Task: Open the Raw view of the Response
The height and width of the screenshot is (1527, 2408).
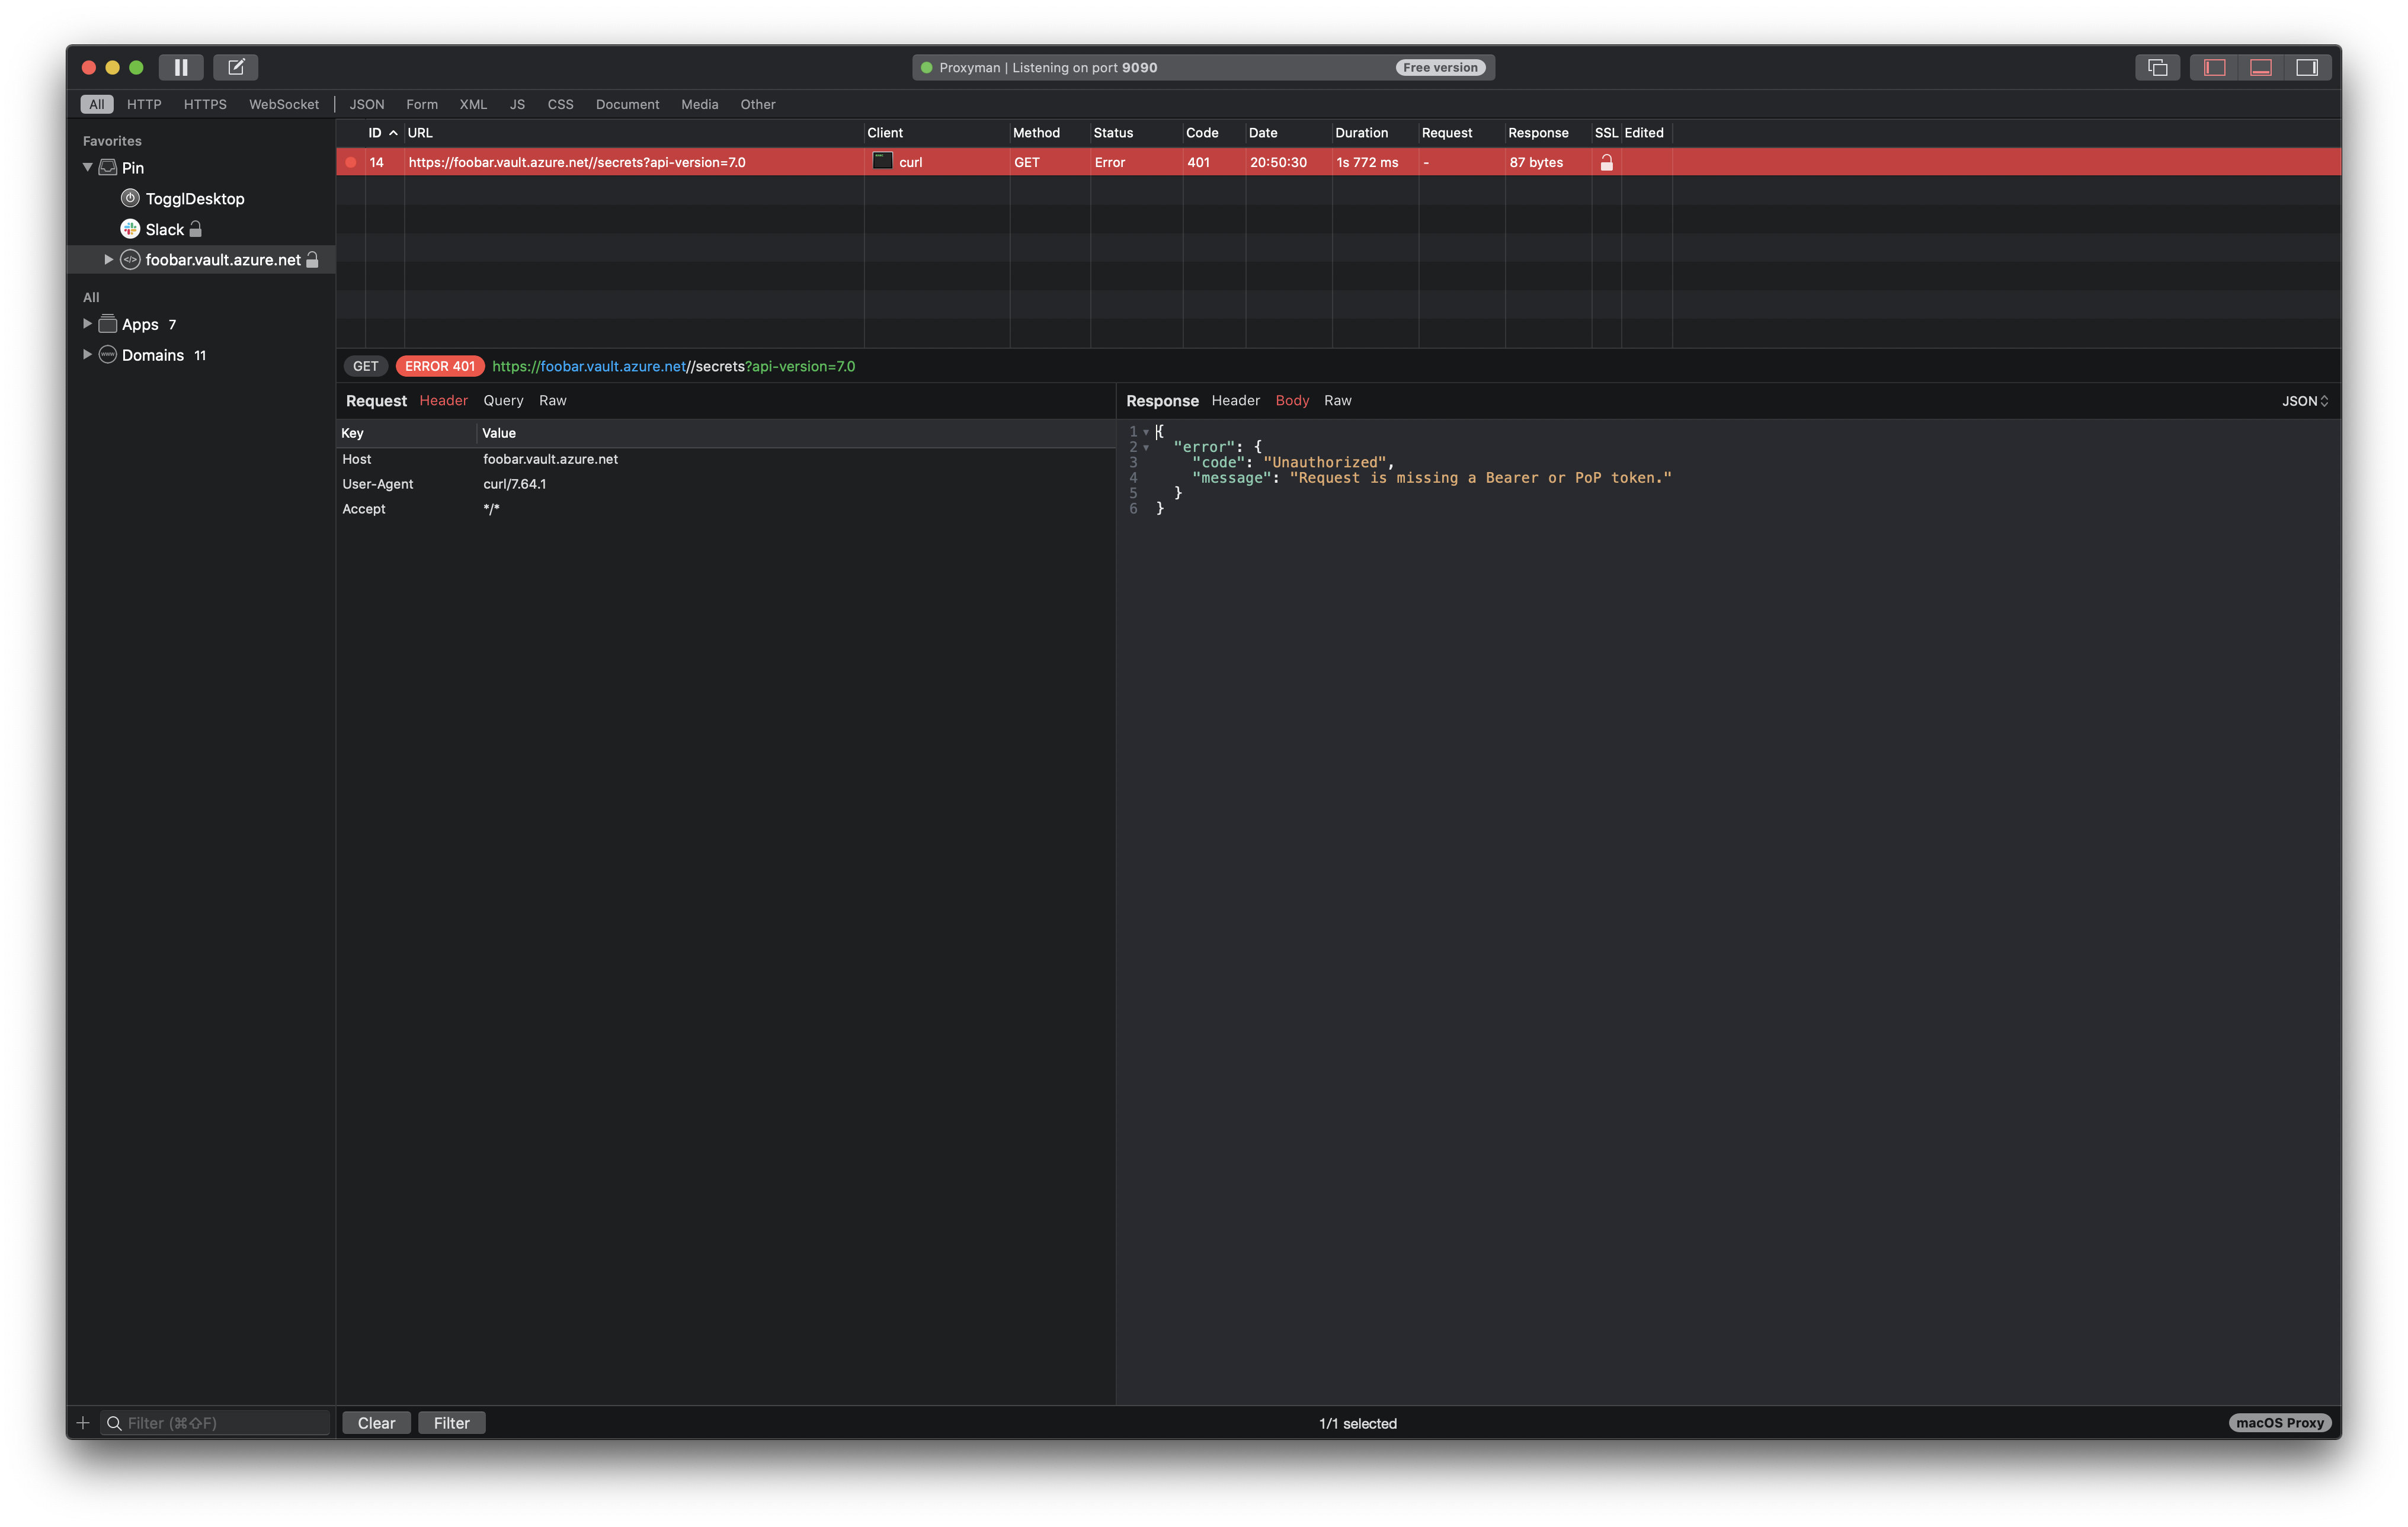Action: (1338, 400)
